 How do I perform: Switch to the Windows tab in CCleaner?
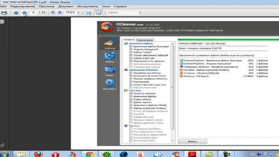129,40
